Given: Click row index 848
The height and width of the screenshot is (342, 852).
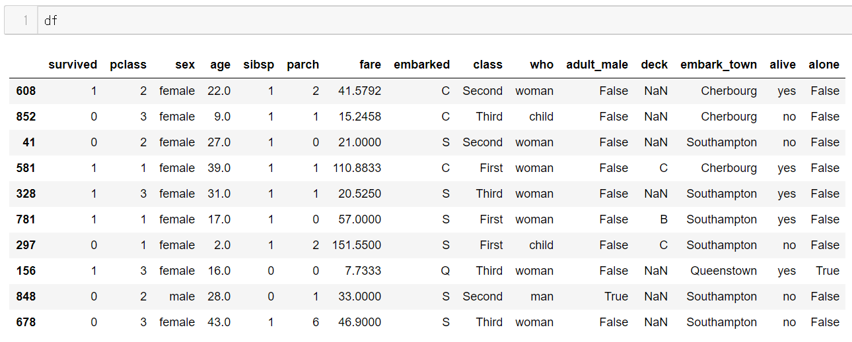Looking at the screenshot, I should pos(26,297).
